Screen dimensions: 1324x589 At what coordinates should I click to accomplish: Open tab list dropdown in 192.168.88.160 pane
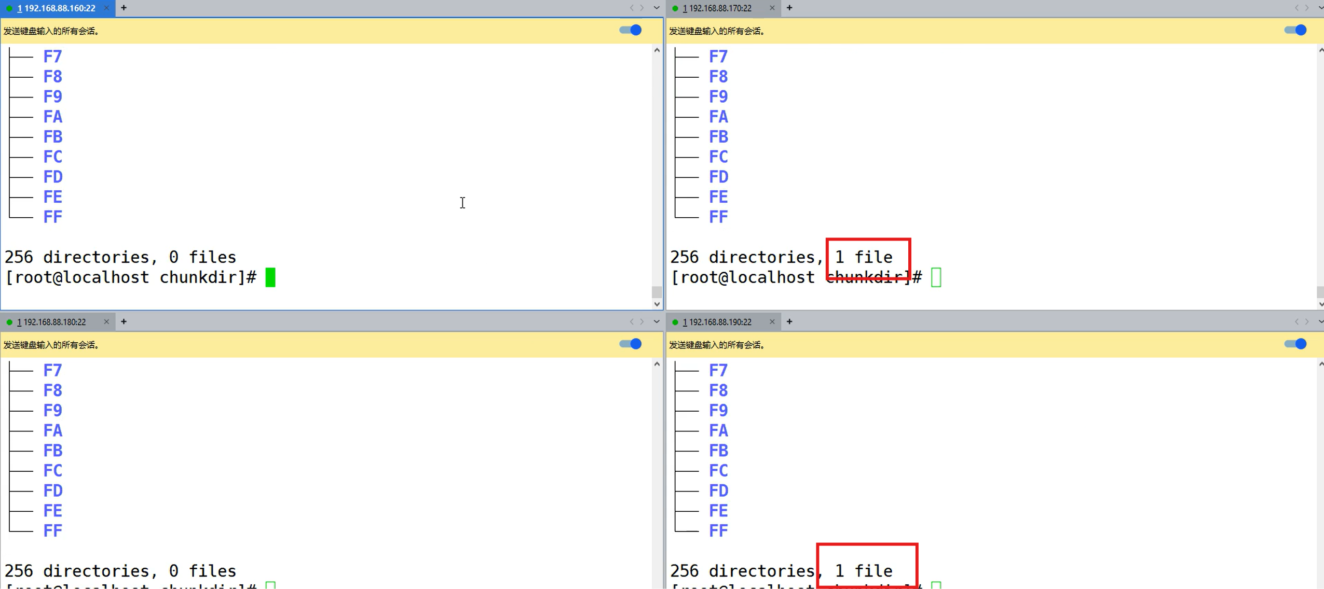(657, 8)
